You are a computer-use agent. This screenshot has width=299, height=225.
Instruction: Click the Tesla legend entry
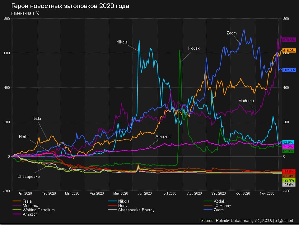[x=22, y=201]
